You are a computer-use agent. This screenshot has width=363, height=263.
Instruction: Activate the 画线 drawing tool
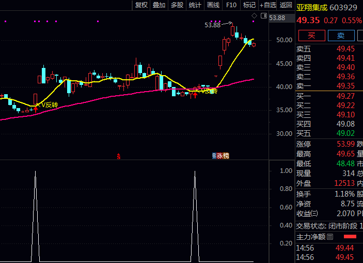tap(213, 5)
